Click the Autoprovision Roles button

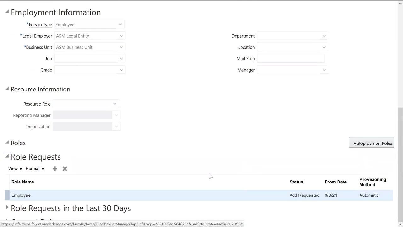[x=372, y=143]
